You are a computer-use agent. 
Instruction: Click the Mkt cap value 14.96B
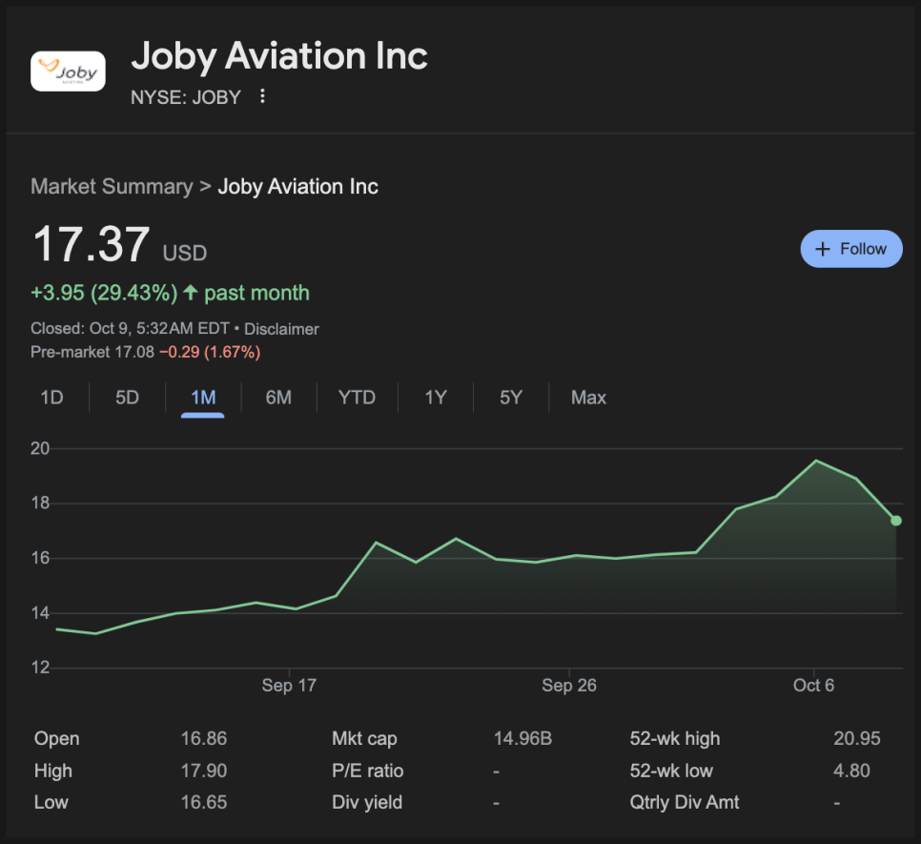coord(522,739)
